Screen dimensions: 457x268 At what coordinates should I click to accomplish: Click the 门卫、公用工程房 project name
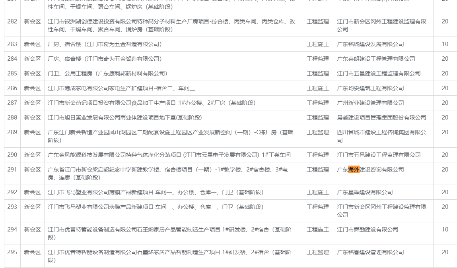107,73
